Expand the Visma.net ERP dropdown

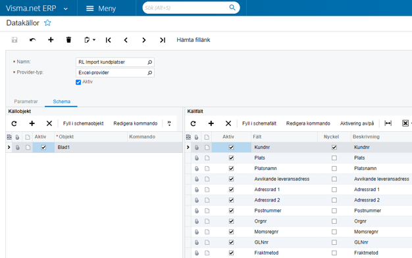(x=66, y=9)
